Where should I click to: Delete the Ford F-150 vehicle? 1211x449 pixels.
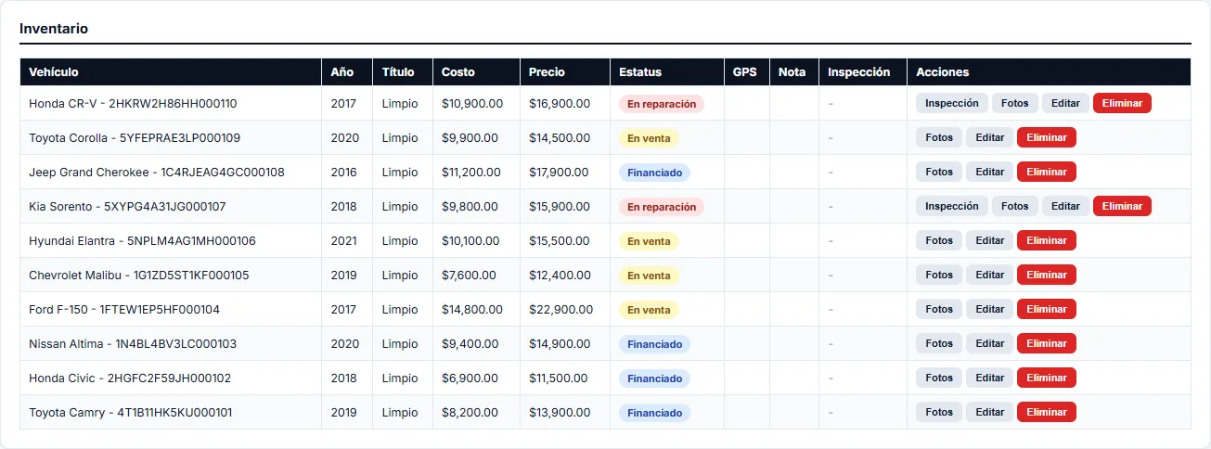[x=1047, y=309]
